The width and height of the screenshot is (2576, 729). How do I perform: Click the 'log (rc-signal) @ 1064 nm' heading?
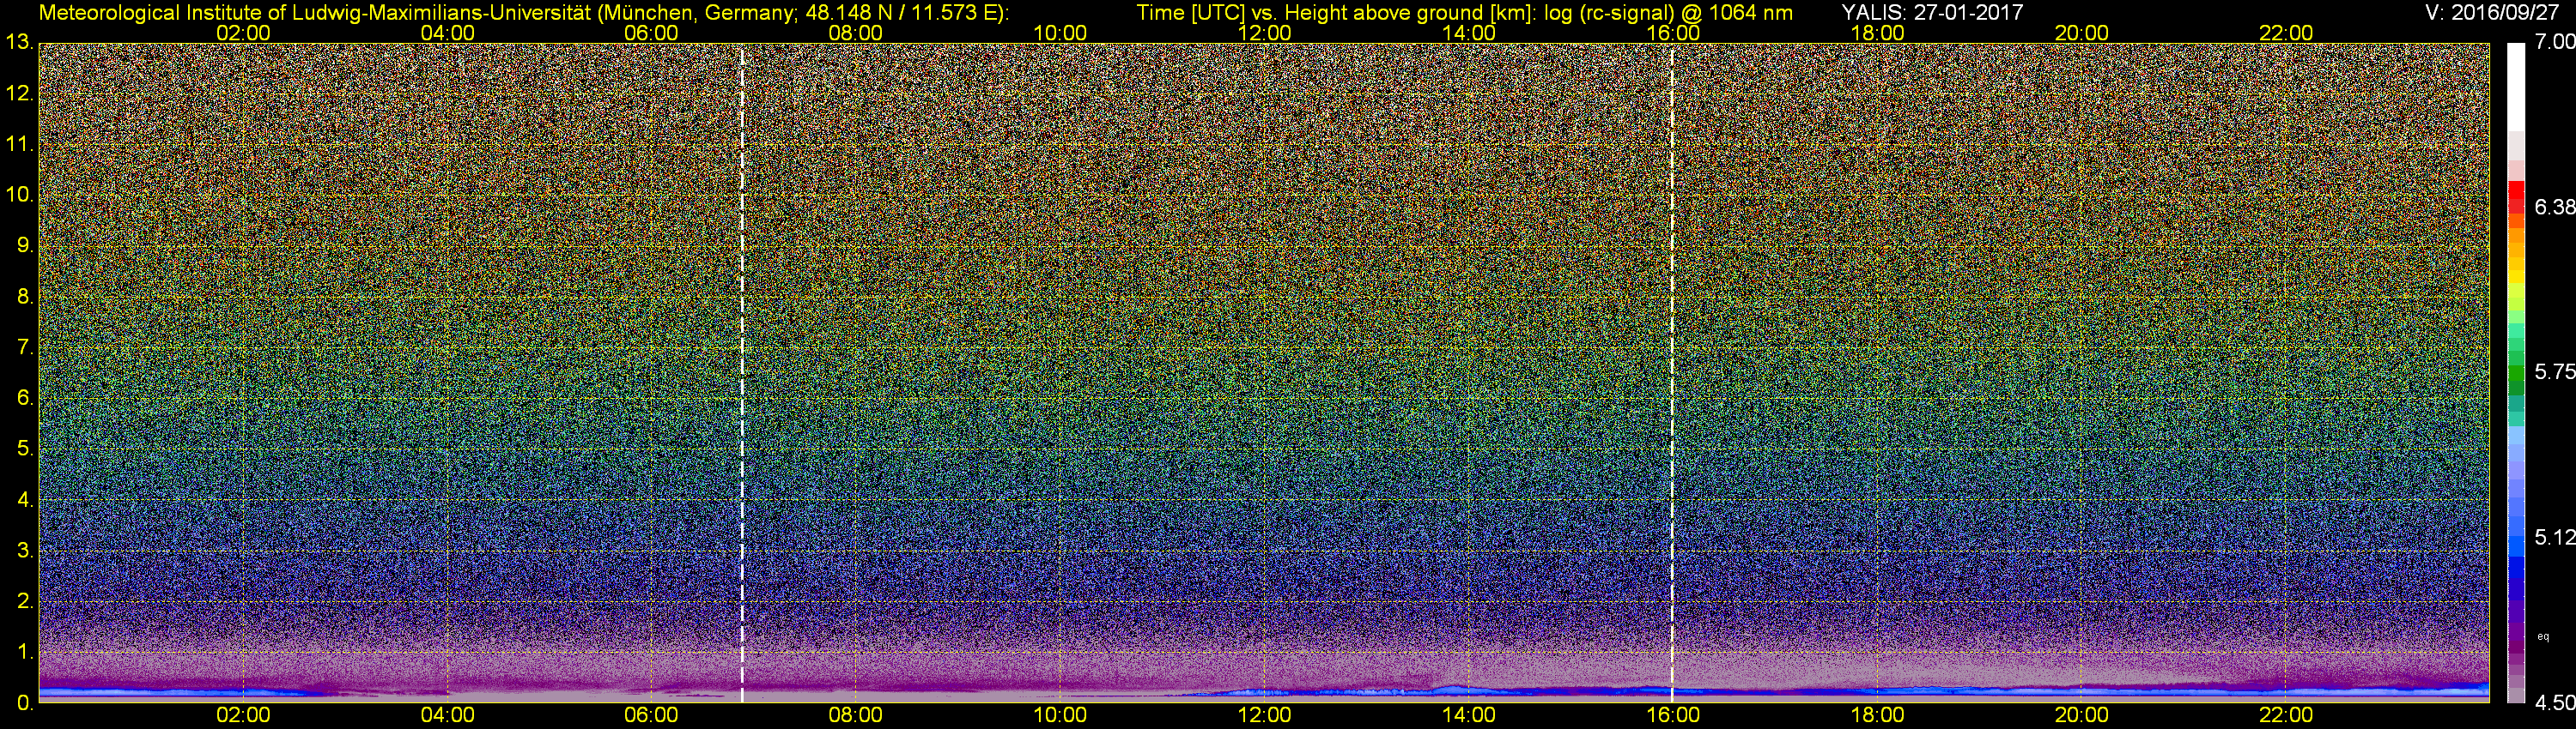click(1668, 12)
